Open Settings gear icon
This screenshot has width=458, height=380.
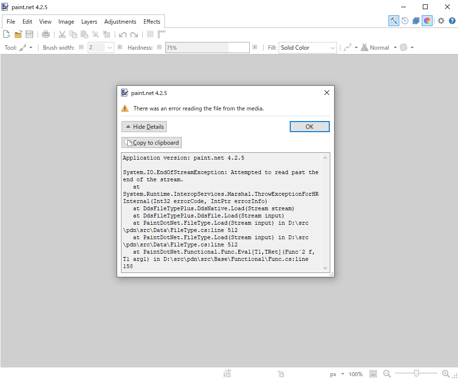click(441, 21)
